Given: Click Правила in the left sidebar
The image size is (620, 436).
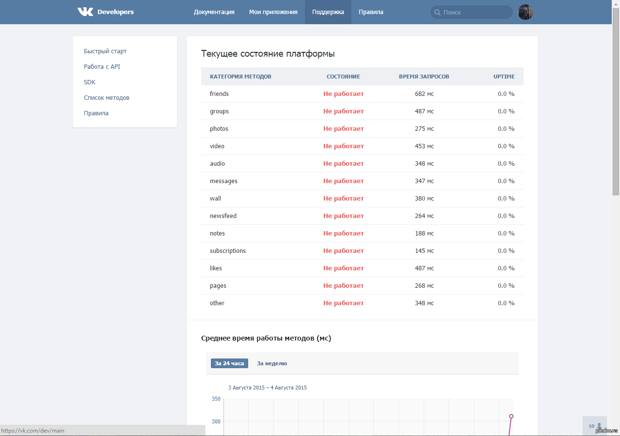Looking at the screenshot, I should [x=96, y=113].
